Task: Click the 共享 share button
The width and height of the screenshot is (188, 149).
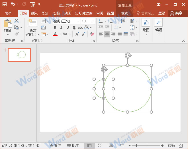Action: point(176,13)
